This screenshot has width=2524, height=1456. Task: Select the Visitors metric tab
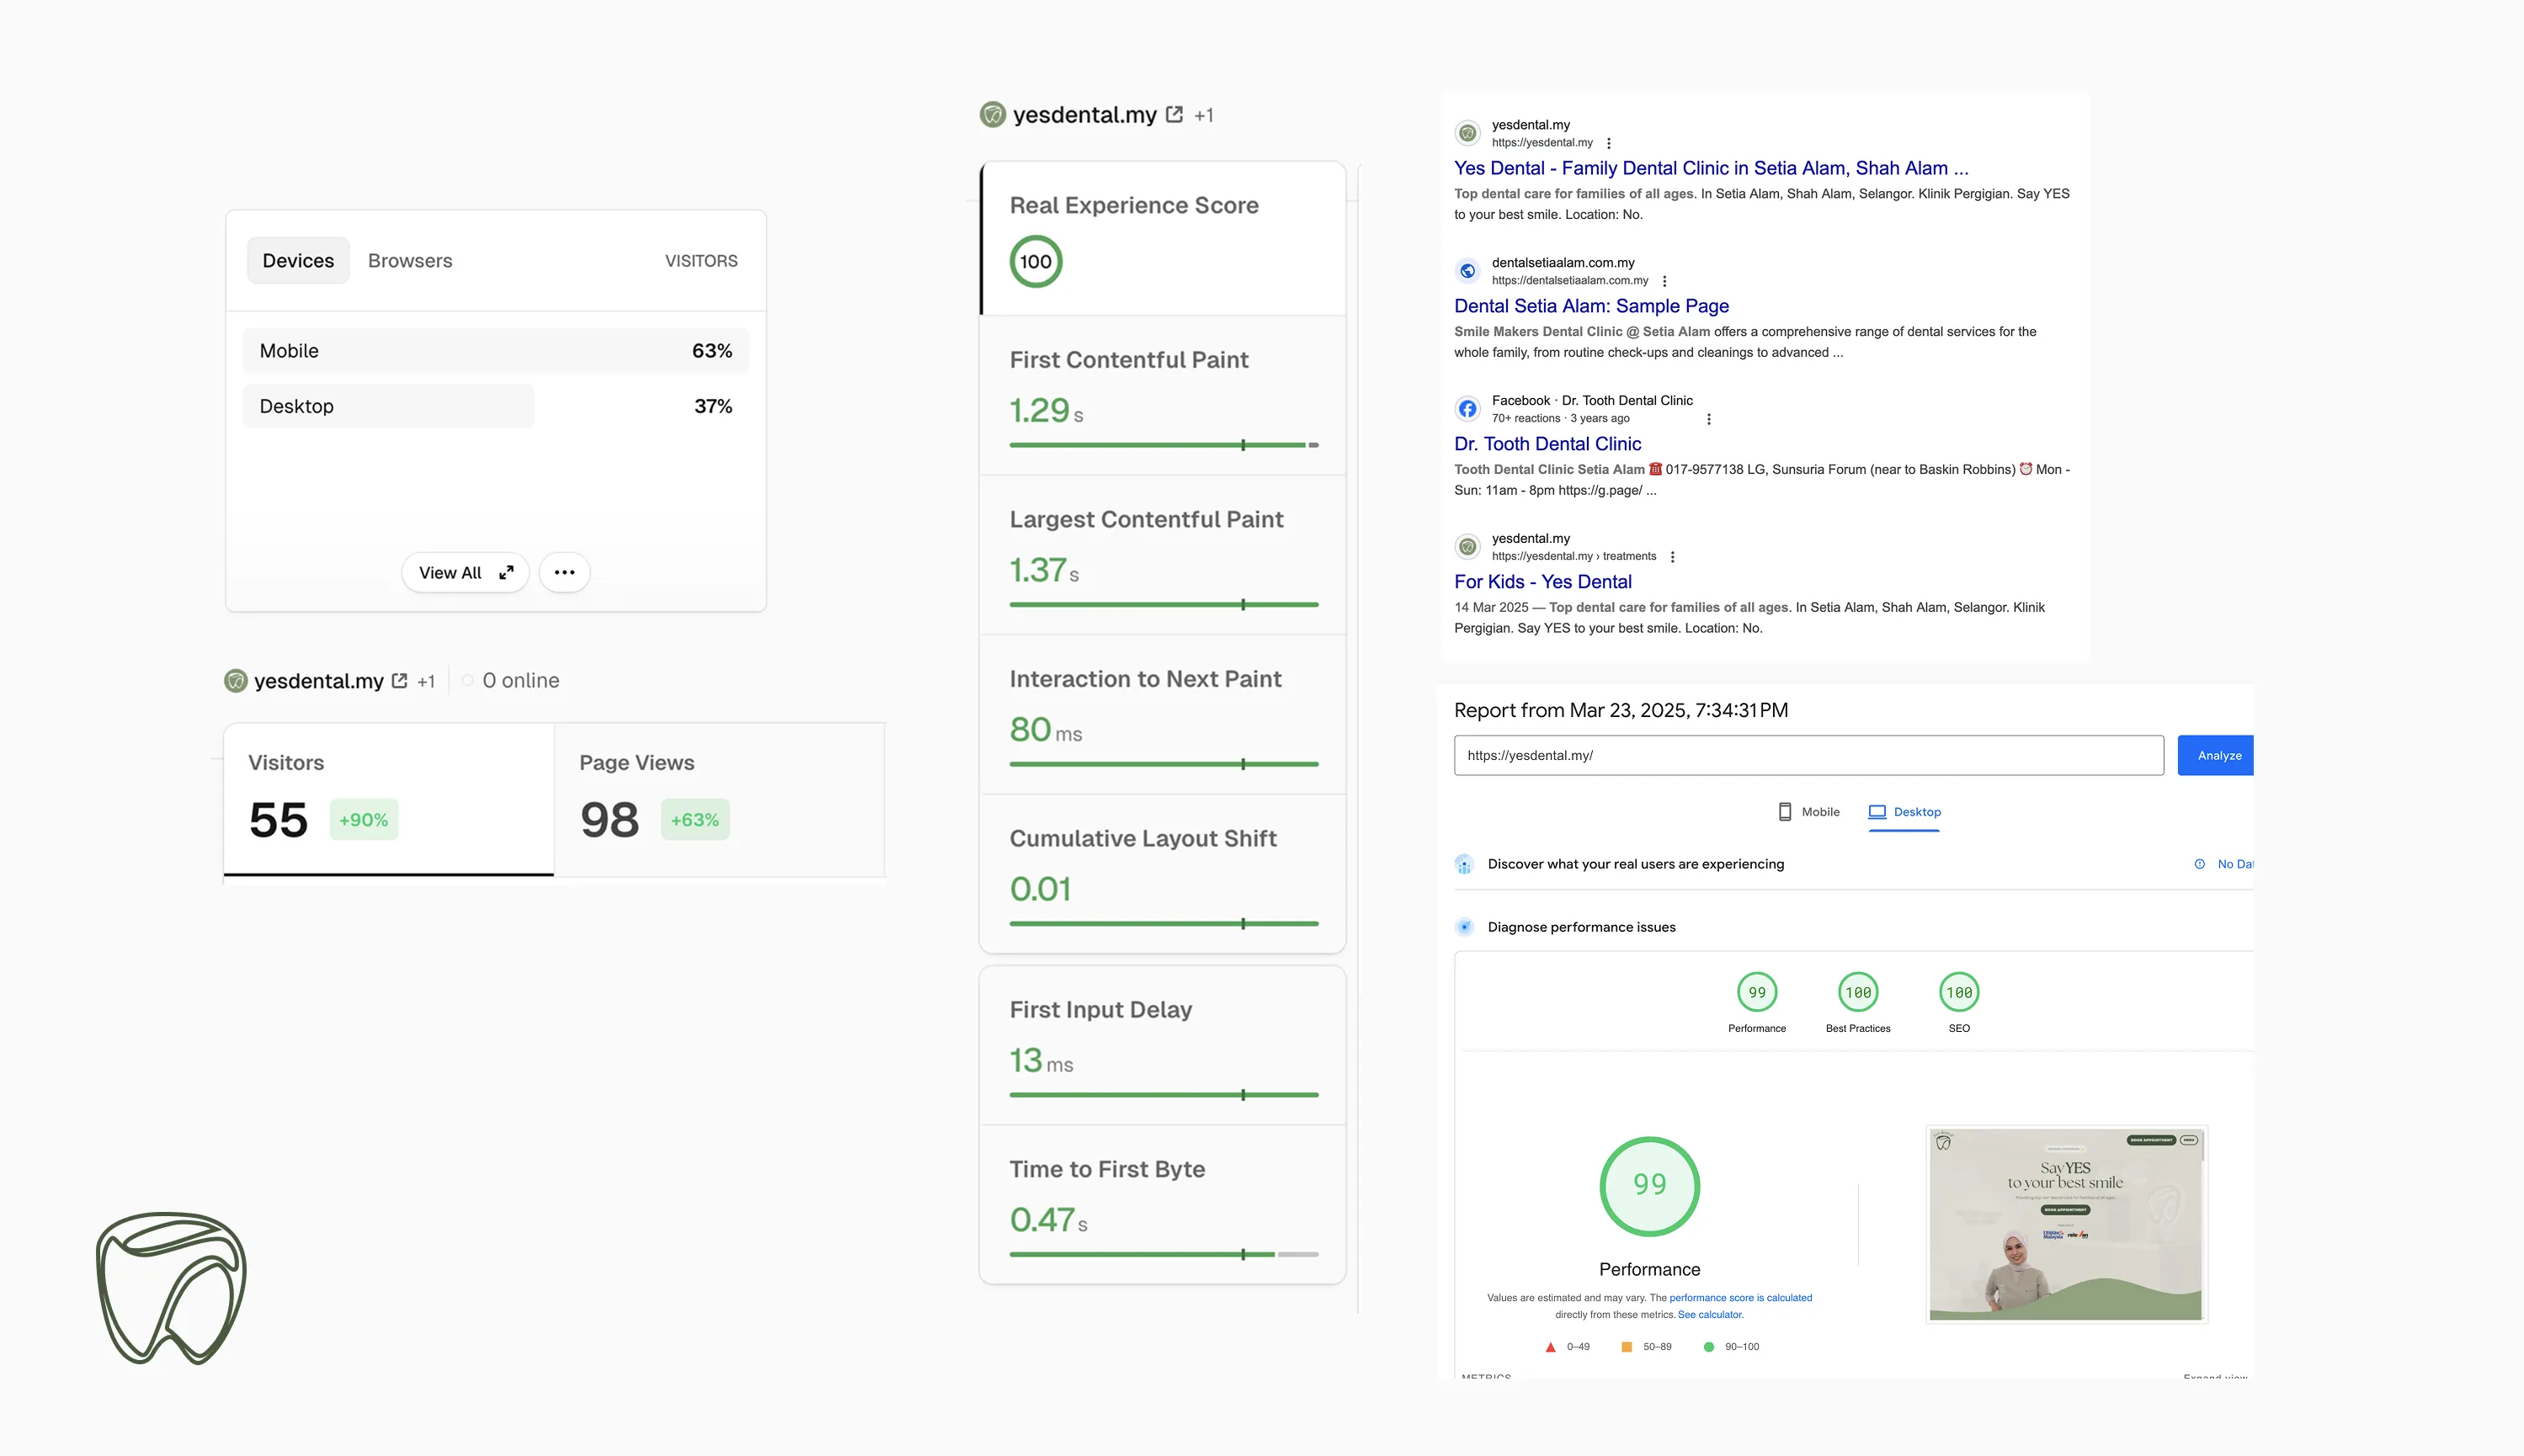pos(389,800)
